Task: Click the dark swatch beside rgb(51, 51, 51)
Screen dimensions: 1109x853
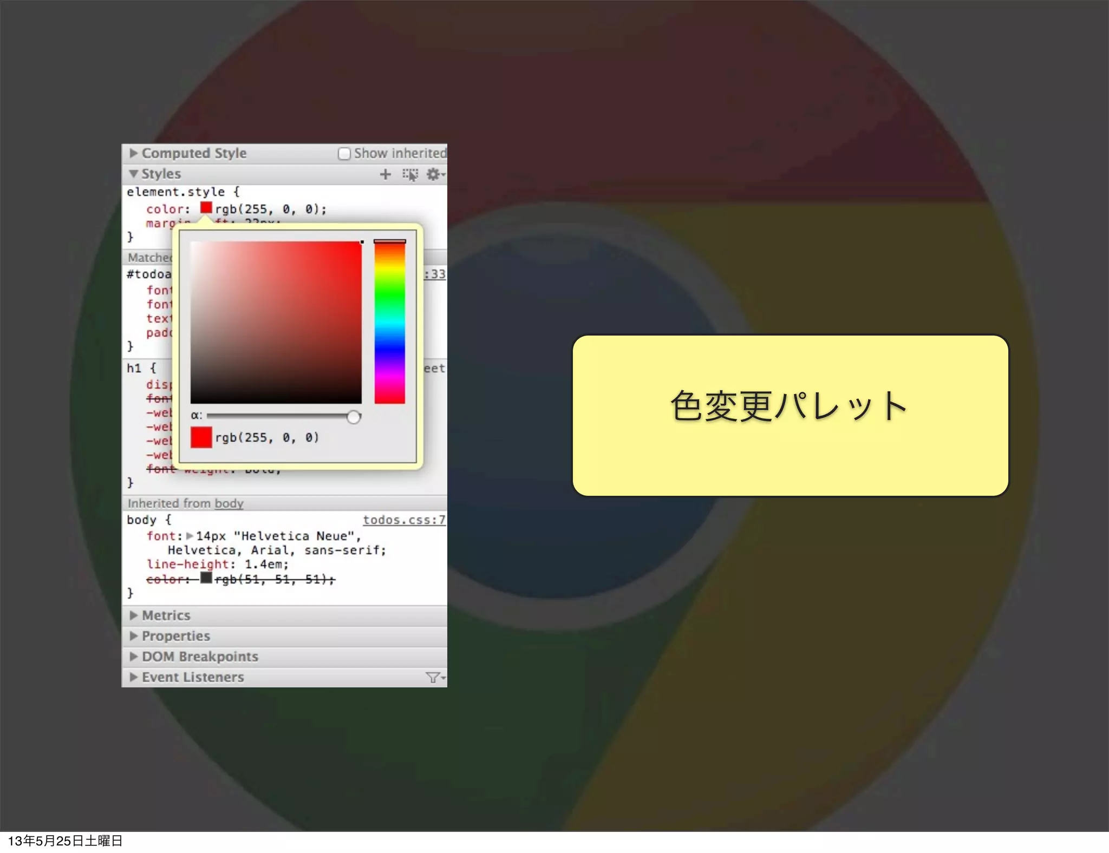Action: point(206,578)
